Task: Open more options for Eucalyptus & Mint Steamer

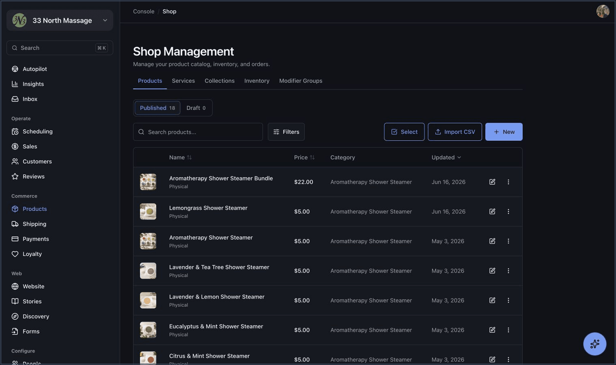Action: [x=508, y=330]
